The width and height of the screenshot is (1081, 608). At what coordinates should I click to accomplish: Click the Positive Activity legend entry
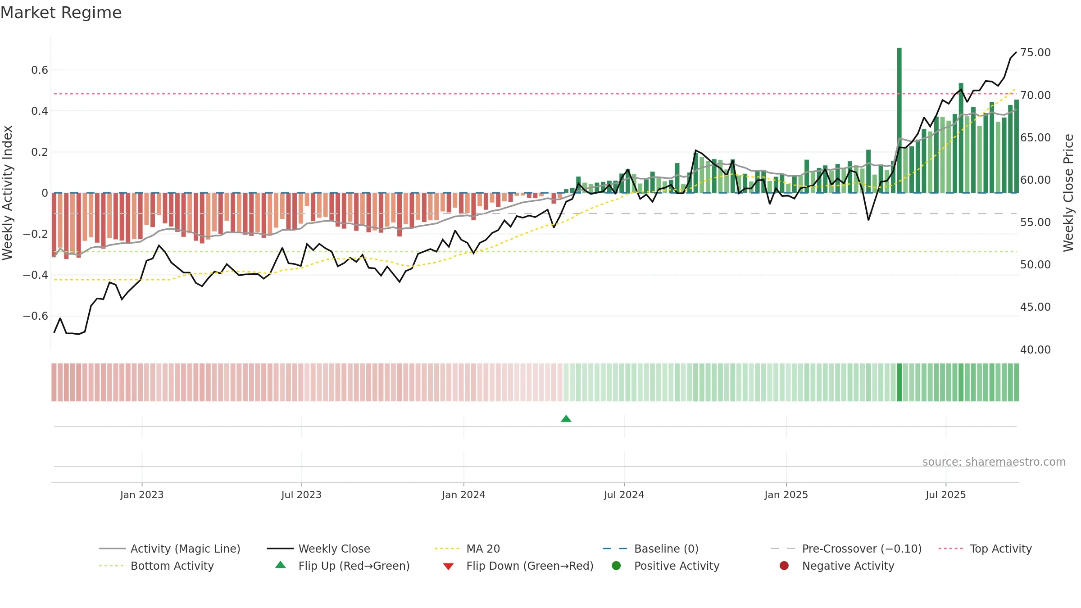(666, 566)
